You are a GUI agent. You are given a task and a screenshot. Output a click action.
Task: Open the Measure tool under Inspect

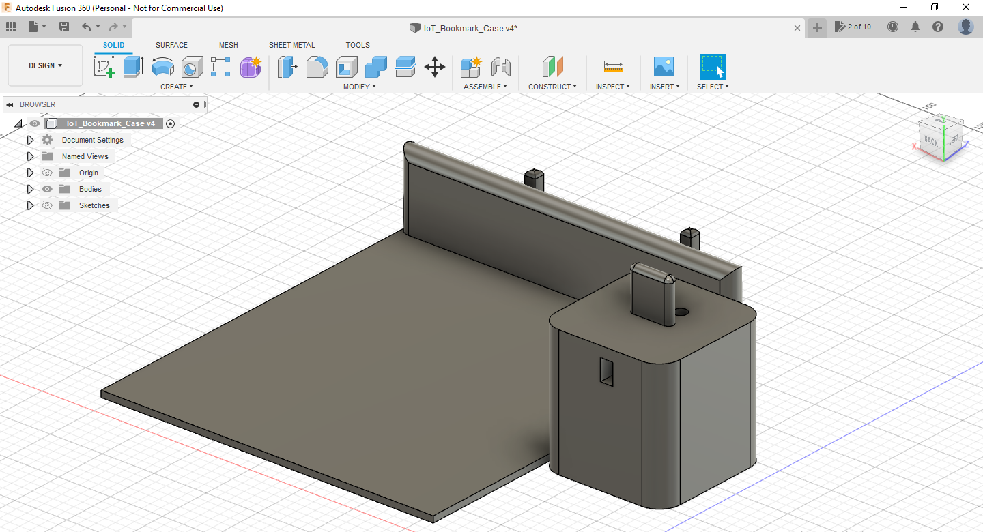pos(612,67)
